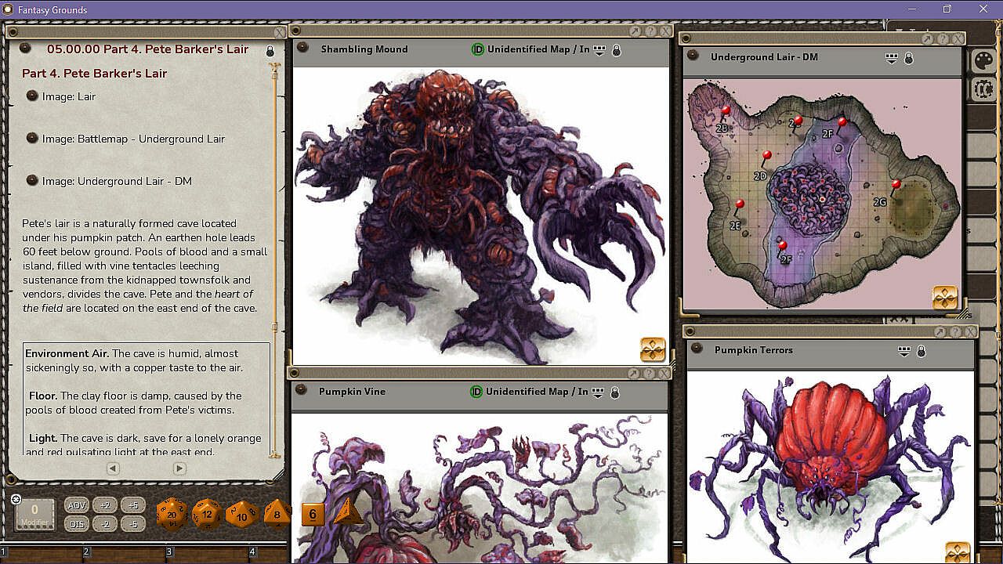Click the +2 modifier button
The height and width of the screenshot is (564, 1003).
pyautogui.click(x=105, y=505)
